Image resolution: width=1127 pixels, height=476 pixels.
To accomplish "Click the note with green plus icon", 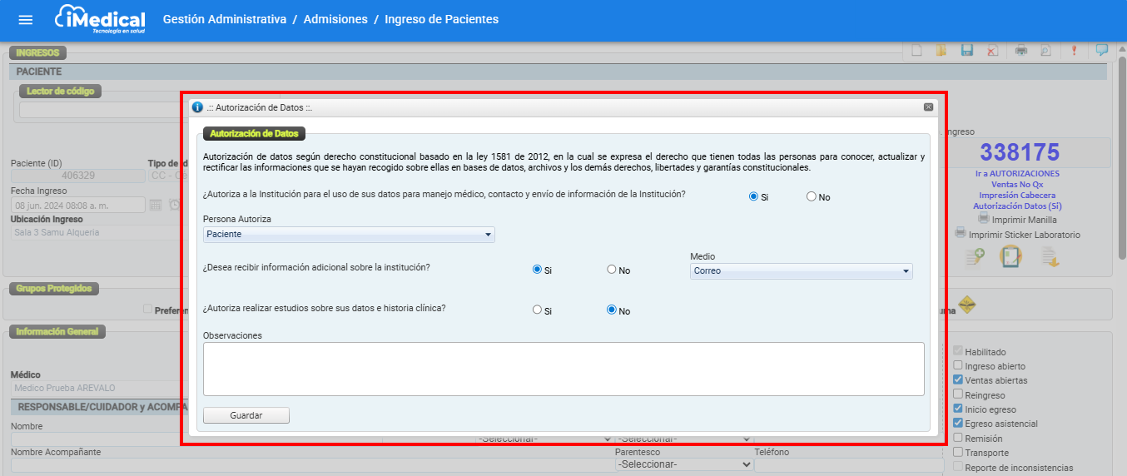I will pyautogui.click(x=975, y=257).
